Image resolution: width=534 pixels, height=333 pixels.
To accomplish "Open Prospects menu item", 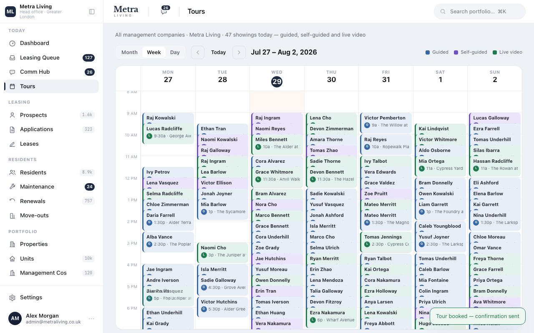I will pos(52,115).
